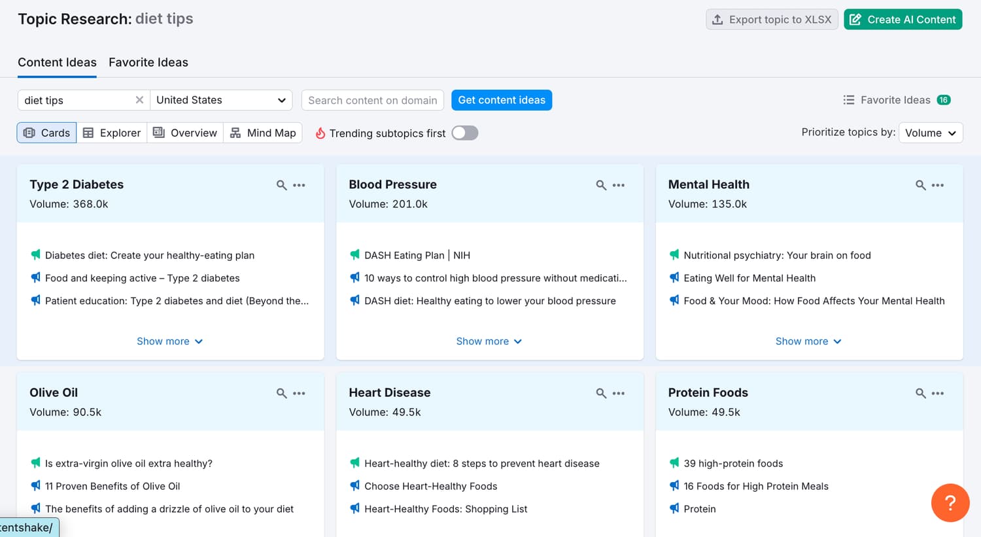The height and width of the screenshot is (537, 981).
Task: Open three-dot menu on Blood Pressure card
Action: [x=619, y=185]
